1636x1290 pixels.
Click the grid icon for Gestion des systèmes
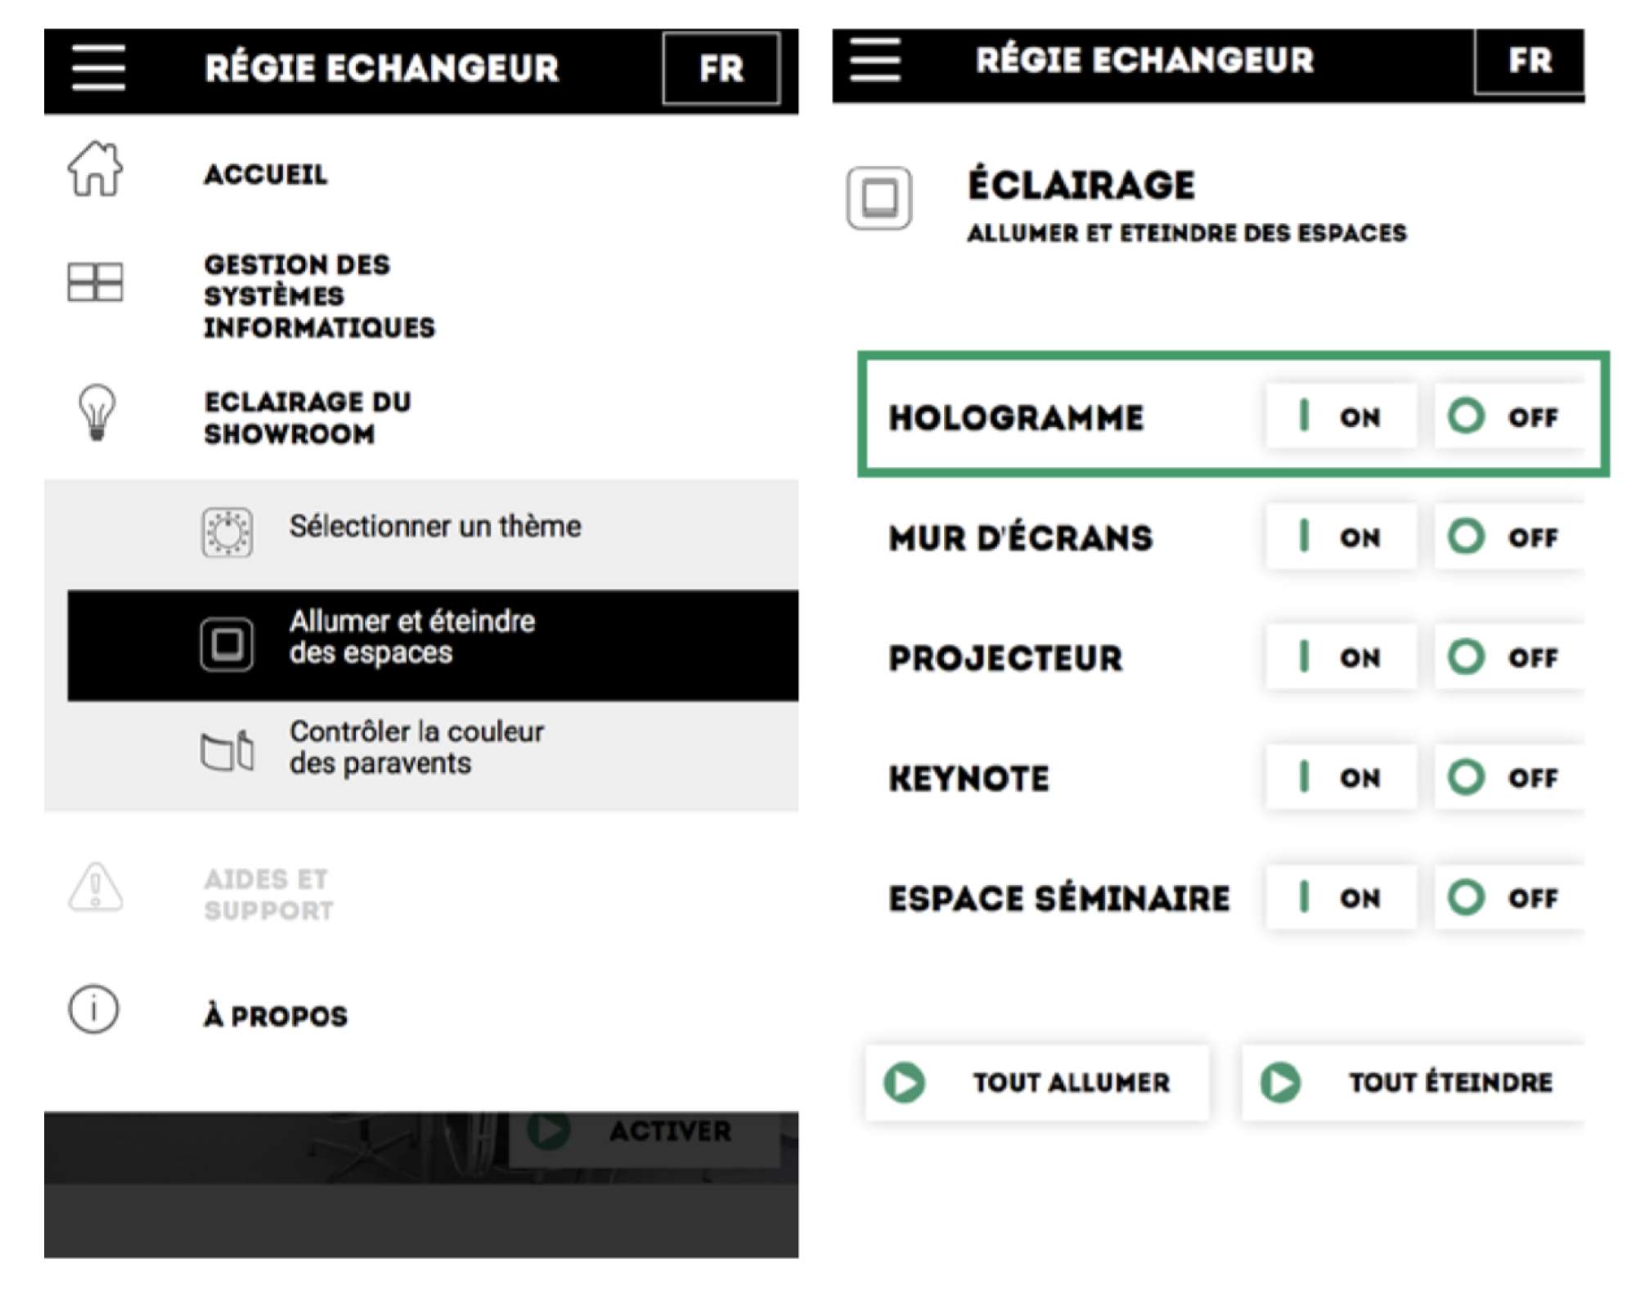(95, 282)
